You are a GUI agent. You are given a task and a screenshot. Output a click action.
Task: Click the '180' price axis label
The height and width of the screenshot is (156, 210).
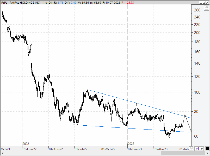(197, 42)
